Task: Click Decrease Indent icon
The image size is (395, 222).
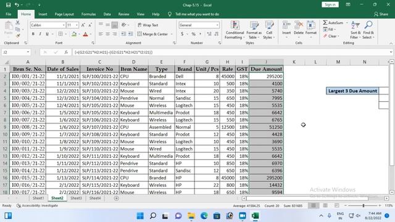Action: [x=123, y=34]
